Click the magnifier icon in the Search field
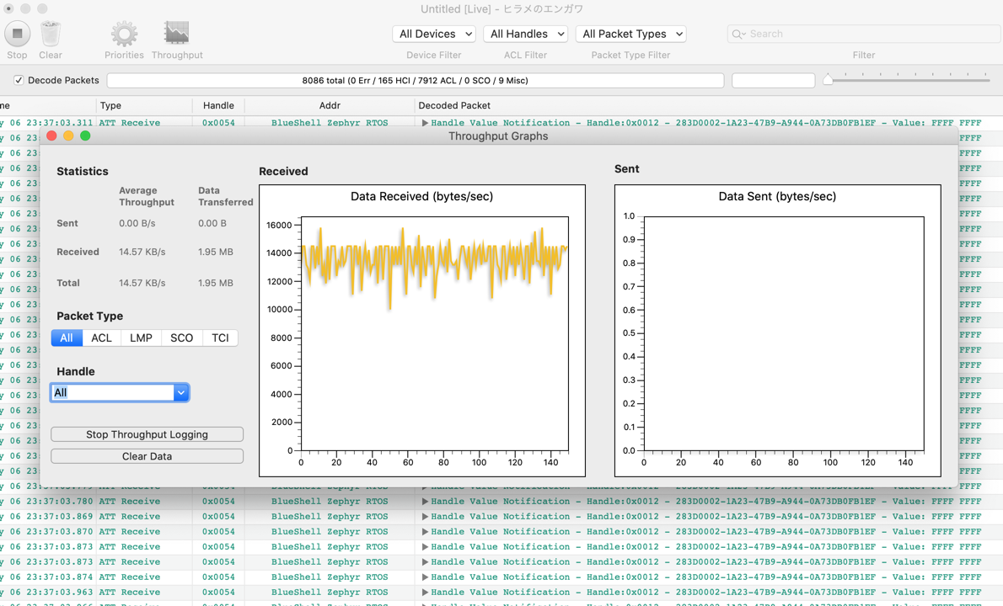This screenshot has width=1003, height=606. 739,34
